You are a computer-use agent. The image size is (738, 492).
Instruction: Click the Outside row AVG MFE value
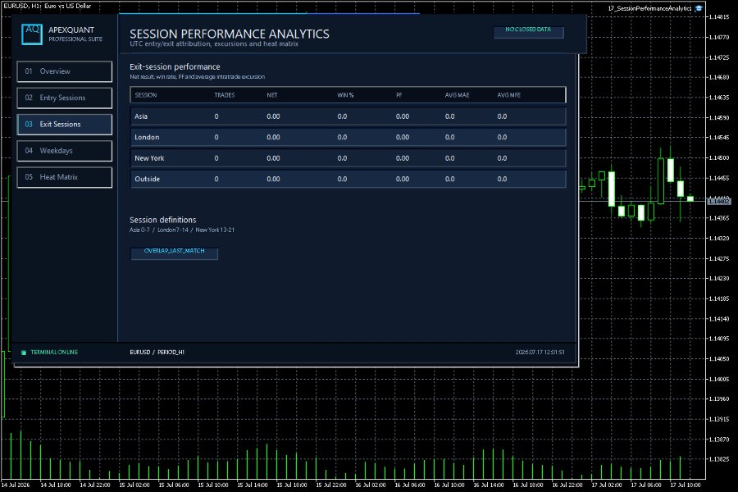[x=502, y=179]
